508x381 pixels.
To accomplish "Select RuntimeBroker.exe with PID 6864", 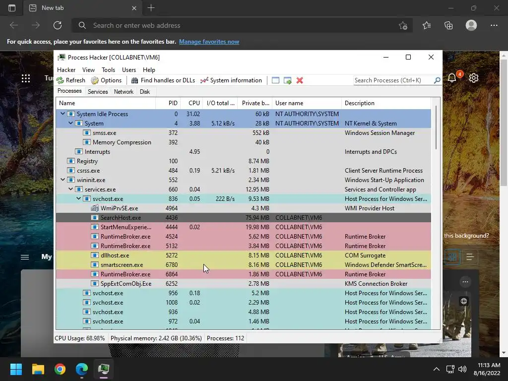I will (243, 274).
